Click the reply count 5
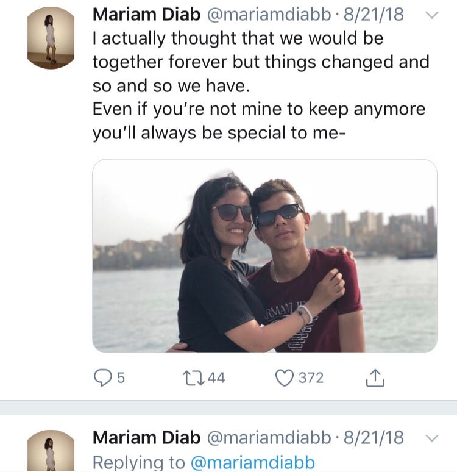This screenshot has height=472, width=457. 120,378
